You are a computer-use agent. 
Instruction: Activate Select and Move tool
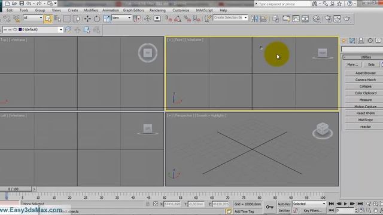click(x=87, y=19)
